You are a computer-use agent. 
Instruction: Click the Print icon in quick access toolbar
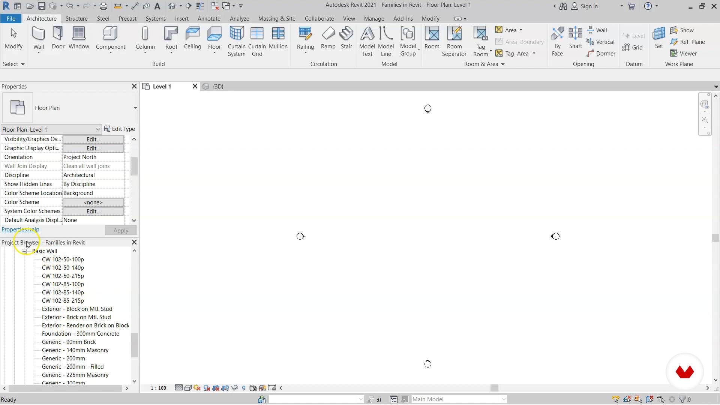coord(103,6)
